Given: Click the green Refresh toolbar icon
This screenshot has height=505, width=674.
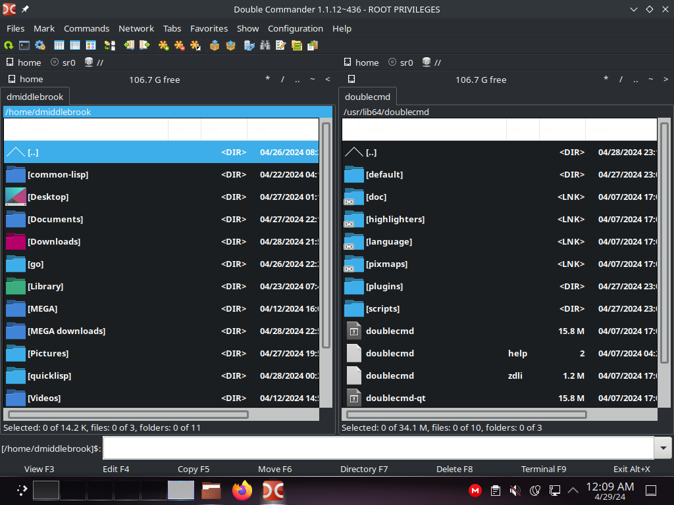Looking at the screenshot, I should click(x=9, y=45).
